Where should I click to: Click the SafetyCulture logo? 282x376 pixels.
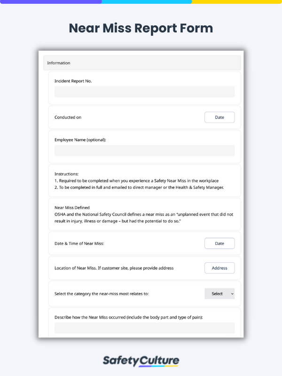pyautogui.click(x=141, y=361)
